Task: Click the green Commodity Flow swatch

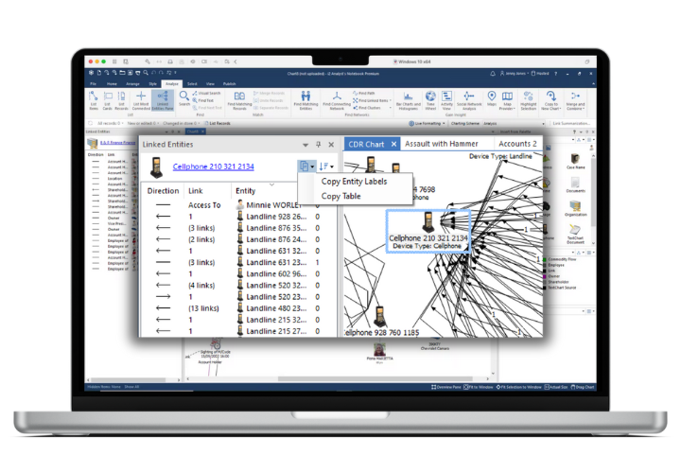Action: [x=545, y=259]
